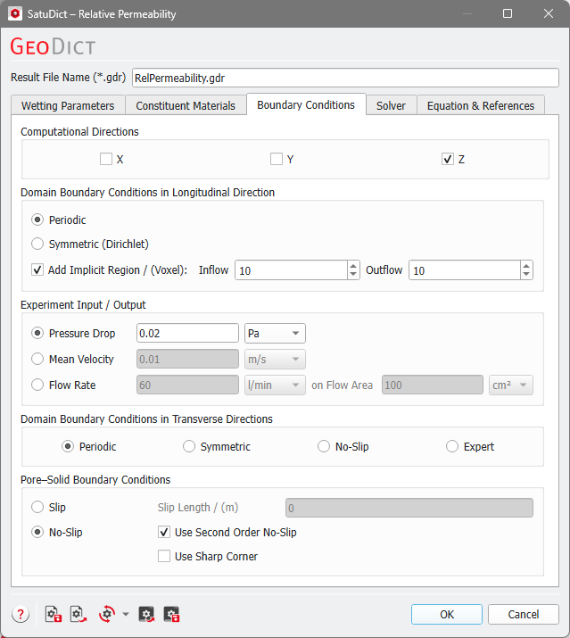The image size is (570, 638).
Task: Click the Cancel button
Action: tap(523, 614)
